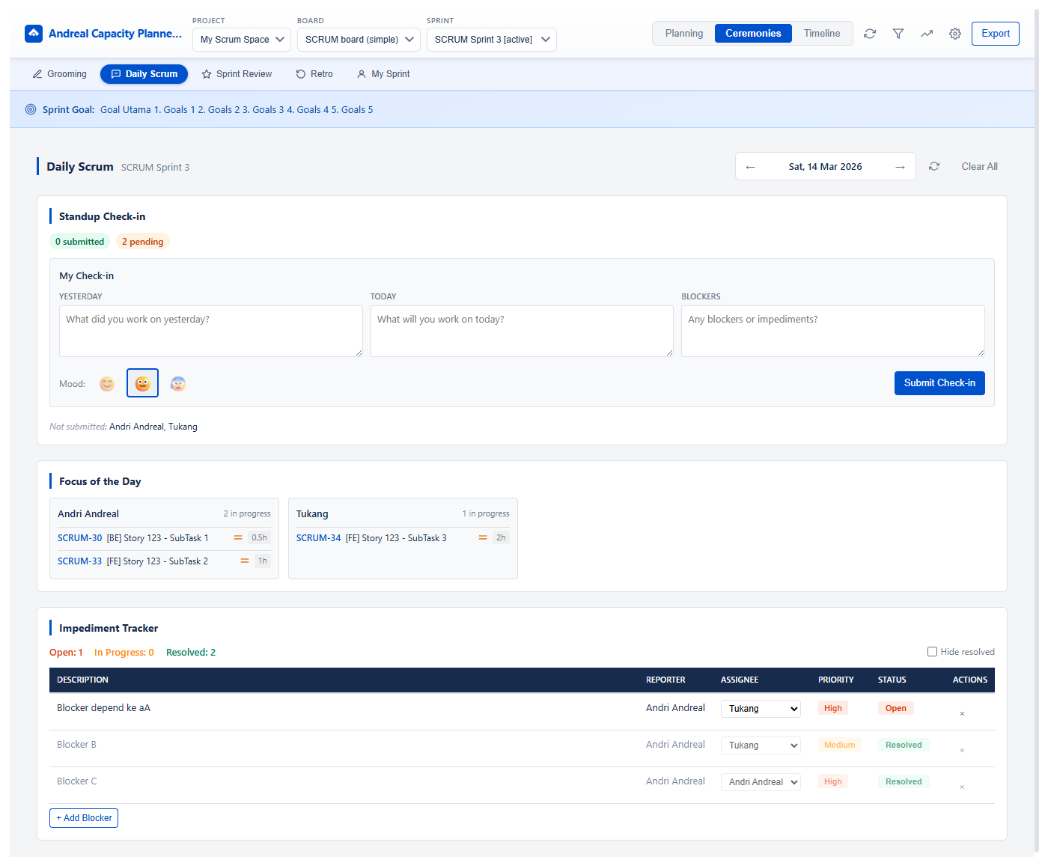The image size is (1045, 857).
Task: Open the filter icon near Export
Action: tap(898, 34)
